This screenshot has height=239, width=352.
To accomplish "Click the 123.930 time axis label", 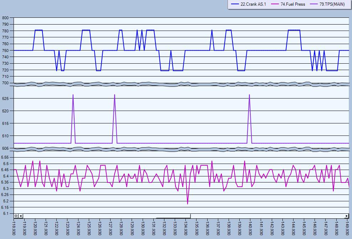I will [x=67, y=228].
